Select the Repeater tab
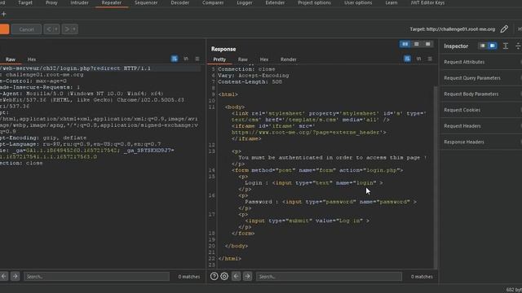 pos(112,2)
